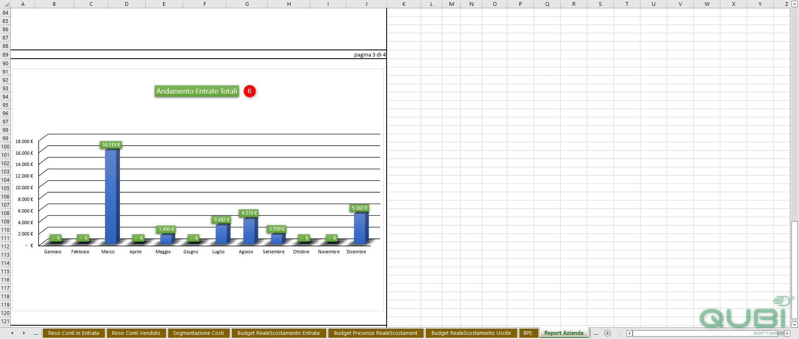The width and height of the screenshot is (799, 339).
Task: Select the 5.182 € Dicembre data label
Action: (x=360, y=208)
